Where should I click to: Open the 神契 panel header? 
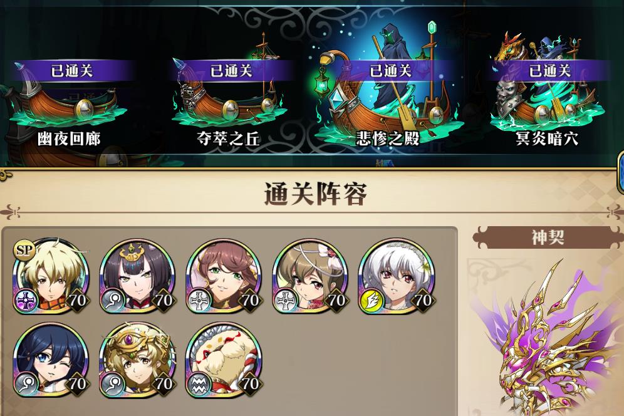point(548,237)
